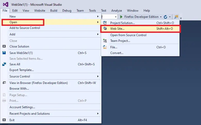Click the open File folder icon
Screen dimensions: 201x125
[105, 47]
